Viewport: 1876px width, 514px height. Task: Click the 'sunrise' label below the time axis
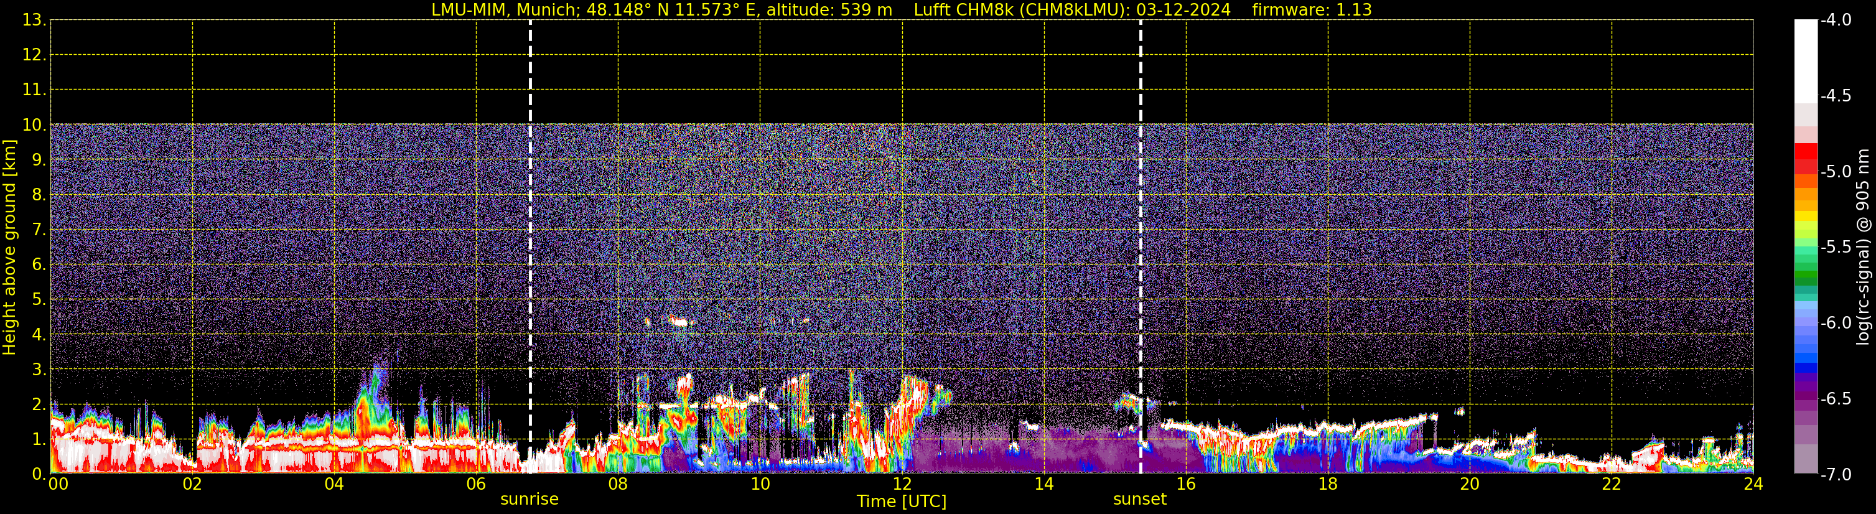[x=530, y=500]
